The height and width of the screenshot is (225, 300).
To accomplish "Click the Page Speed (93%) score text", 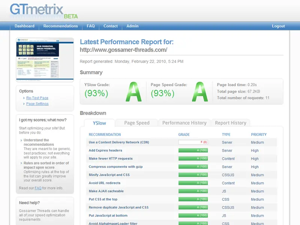I will 162,93.
